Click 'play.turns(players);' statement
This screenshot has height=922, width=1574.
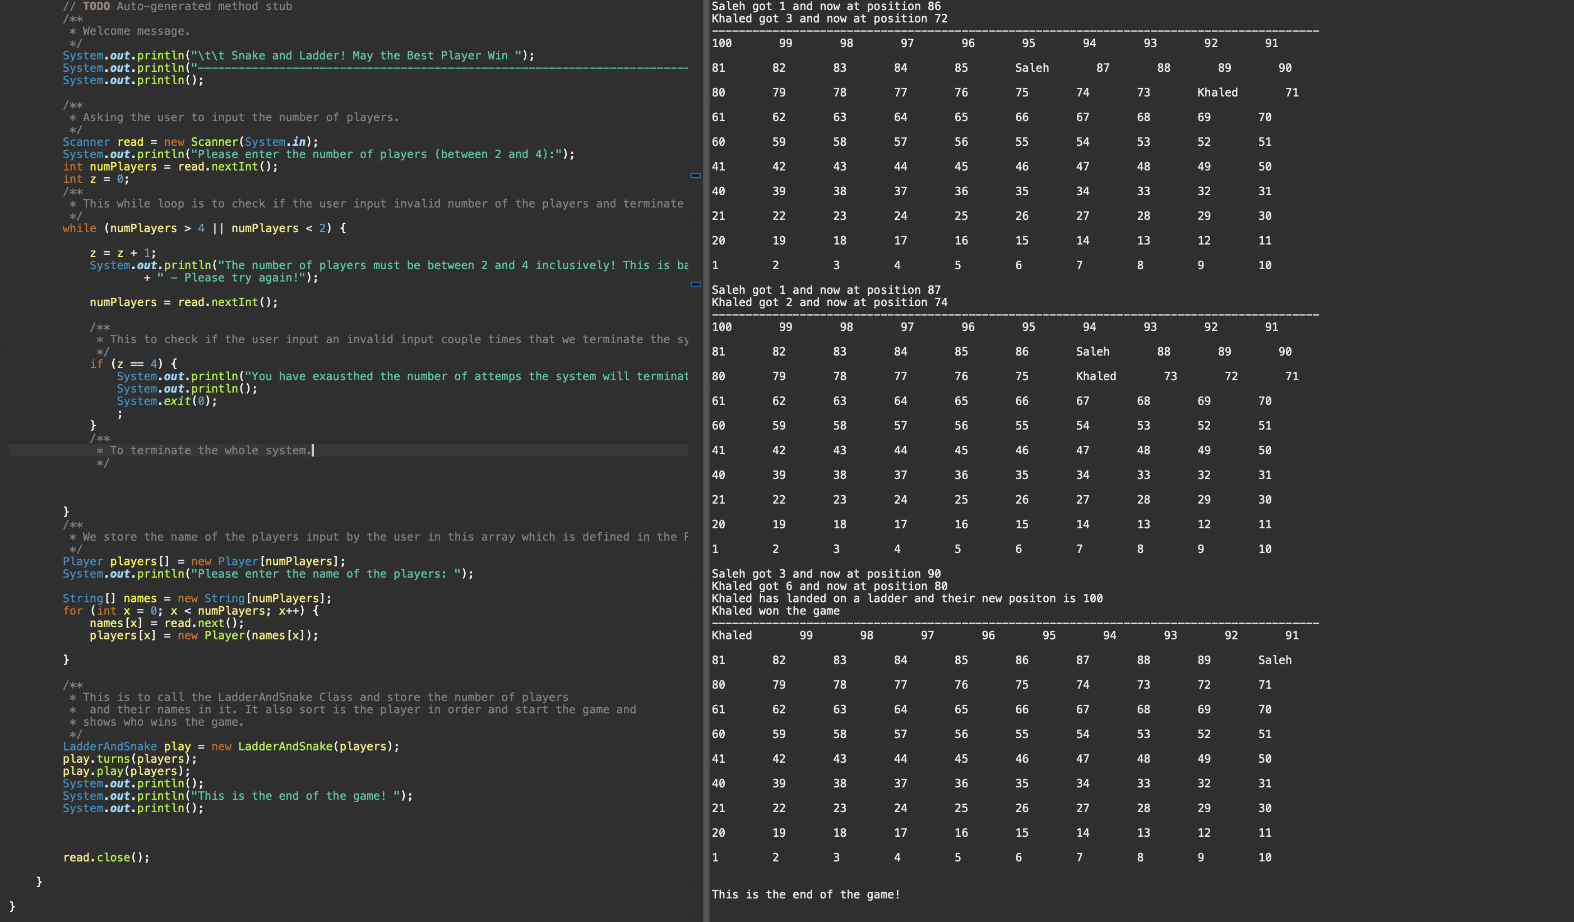(129, 759)
